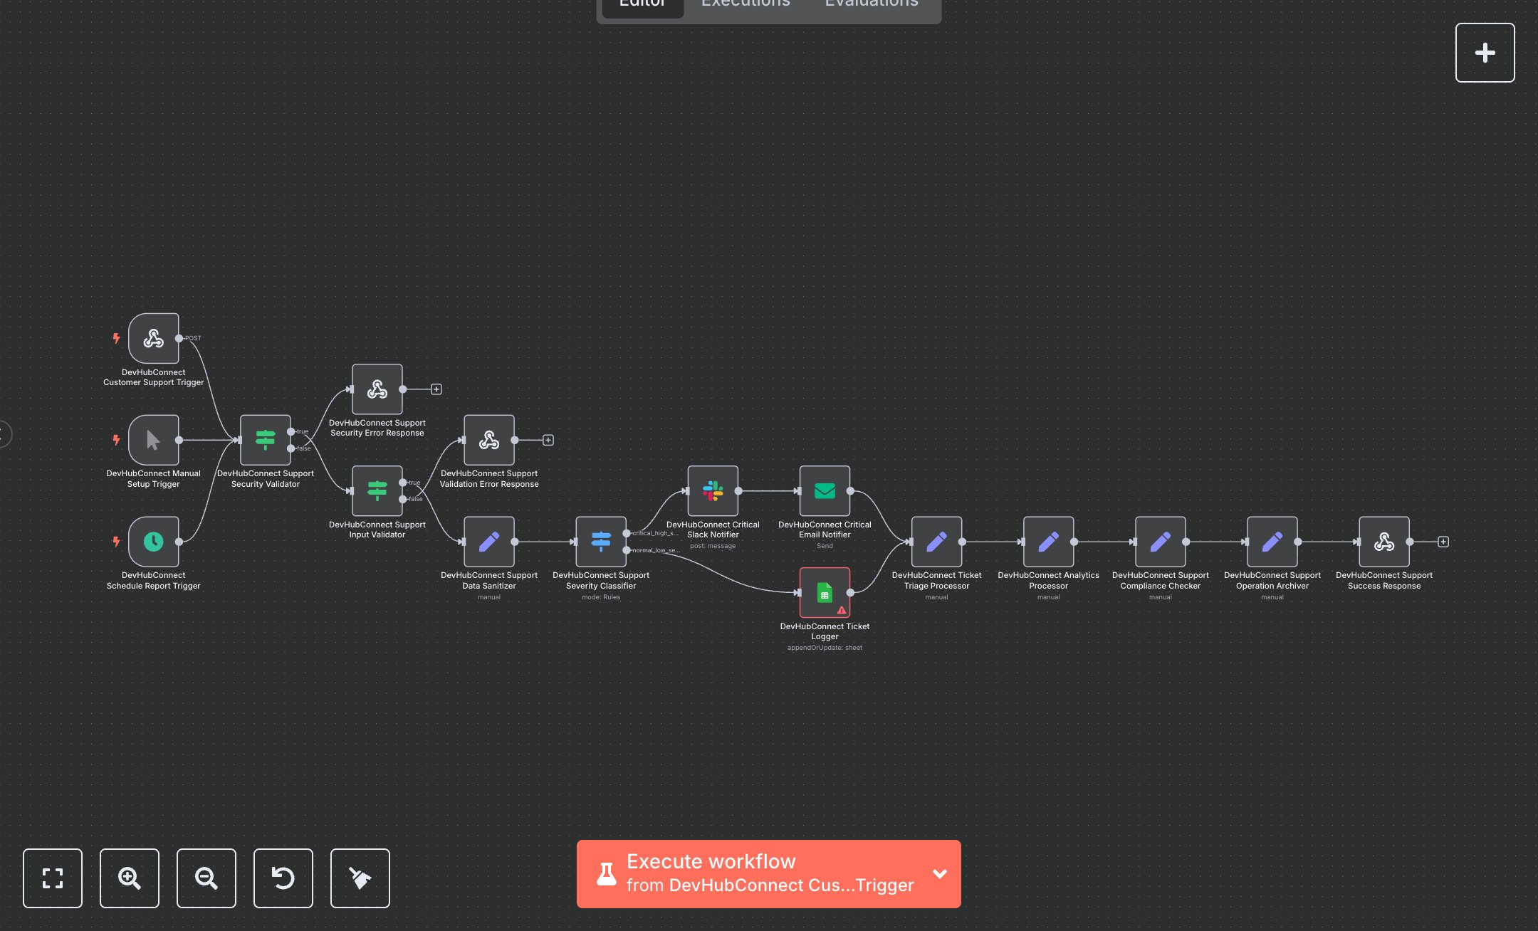The width and height of the screenshot is (1538, 931).
Task: Select the Schedule Report Trigger clock node
Action: pos(153,542)
